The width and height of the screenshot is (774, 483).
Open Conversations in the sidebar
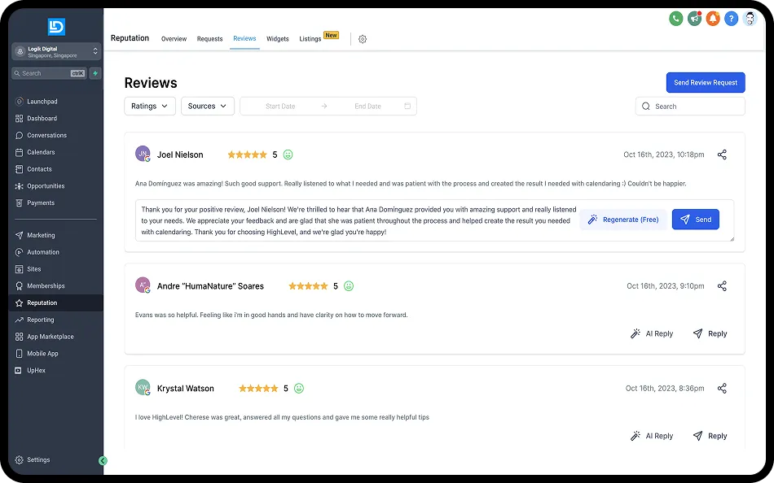[46, 135]
